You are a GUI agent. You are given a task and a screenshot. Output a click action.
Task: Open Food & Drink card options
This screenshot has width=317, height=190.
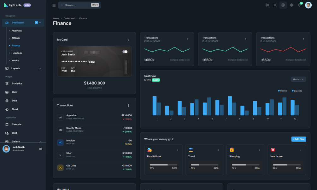(x=177, y=150)
